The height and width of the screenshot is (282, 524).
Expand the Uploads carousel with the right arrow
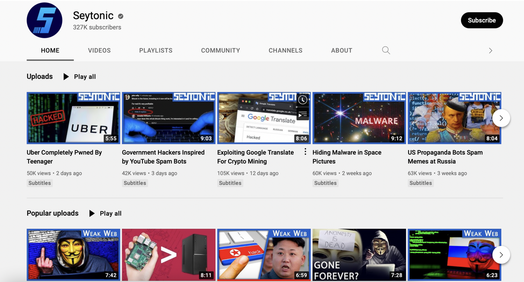(x=501, y=118)
